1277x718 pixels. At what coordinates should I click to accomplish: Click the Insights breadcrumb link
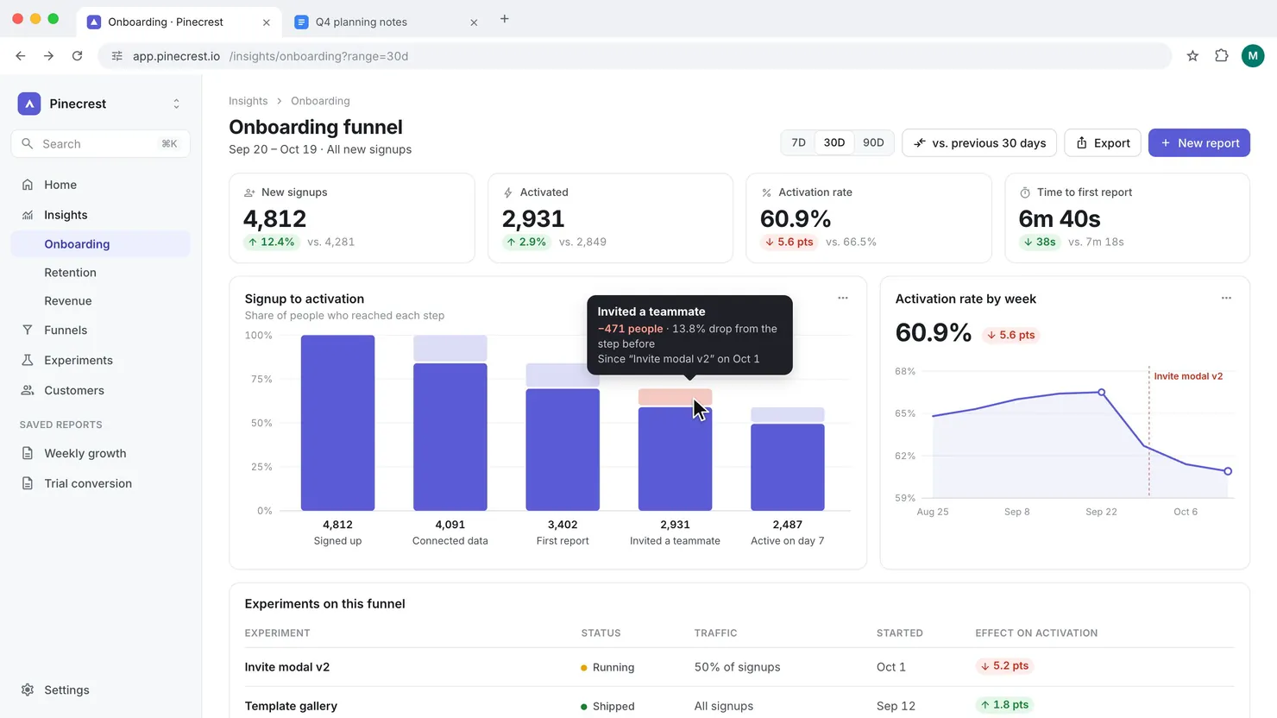[x=248, y=101]
